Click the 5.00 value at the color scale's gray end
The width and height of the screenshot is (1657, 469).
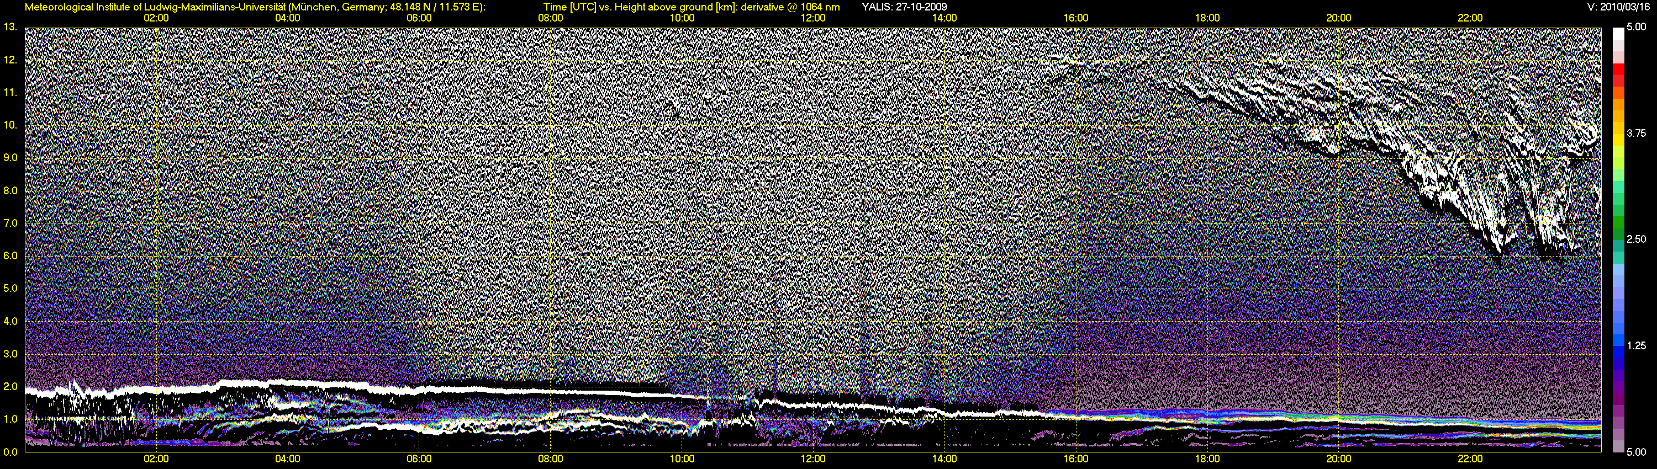(1637, 452)
